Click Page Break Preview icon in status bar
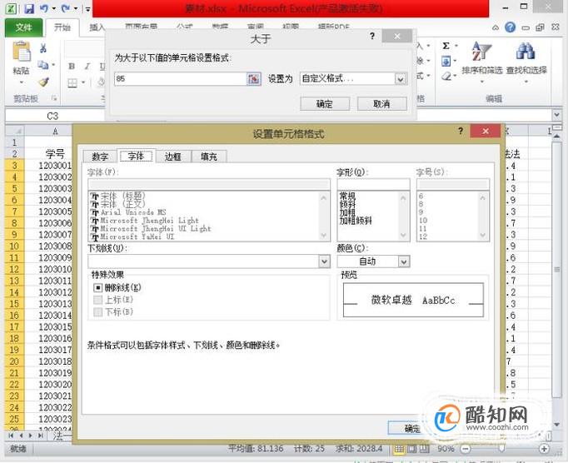The height and width of the screenshot is (463, 568). point(423,449)
